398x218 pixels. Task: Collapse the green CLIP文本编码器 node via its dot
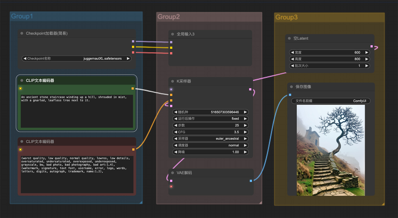click(x=22, y=81)
